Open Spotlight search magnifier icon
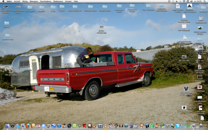The height and width of the screenshot is (130, 208). tap(205, 1)
